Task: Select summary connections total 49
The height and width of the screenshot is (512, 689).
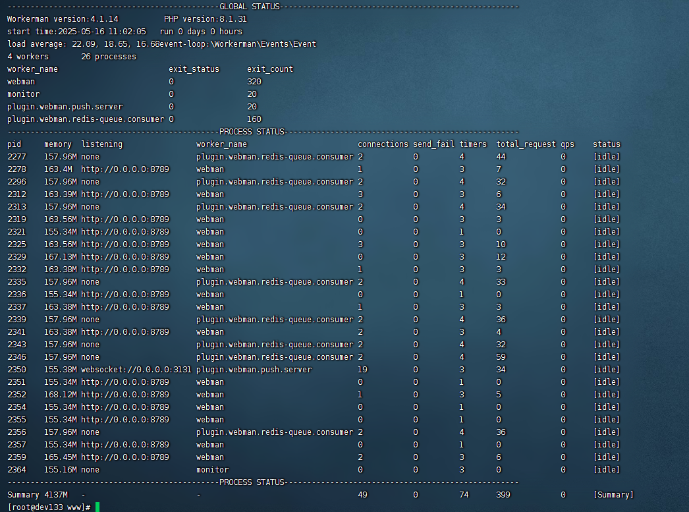Action: point(362,495)
